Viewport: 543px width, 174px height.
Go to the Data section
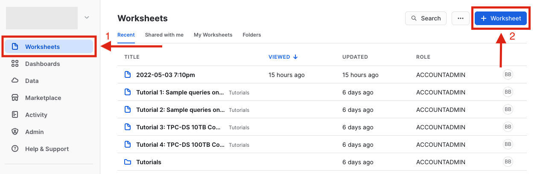(x=32, y=81)
